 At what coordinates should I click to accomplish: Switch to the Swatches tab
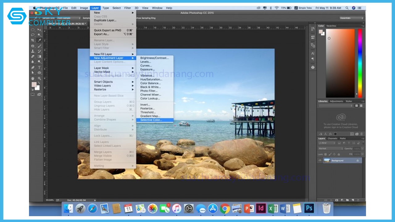(x=331, y=26)
